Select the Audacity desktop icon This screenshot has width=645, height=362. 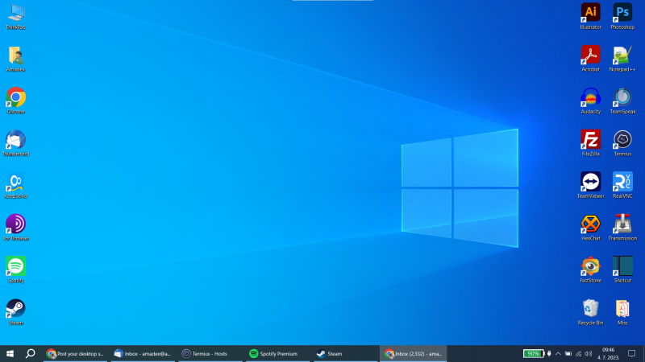(590, 97)
